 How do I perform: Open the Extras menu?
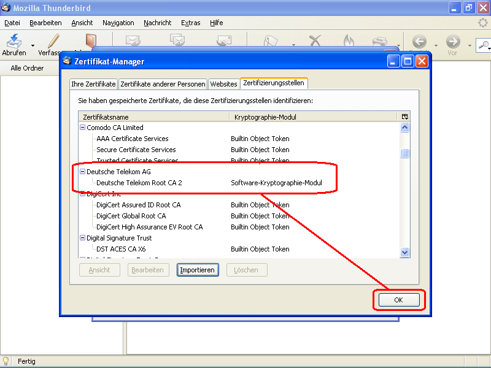[190, 23]
